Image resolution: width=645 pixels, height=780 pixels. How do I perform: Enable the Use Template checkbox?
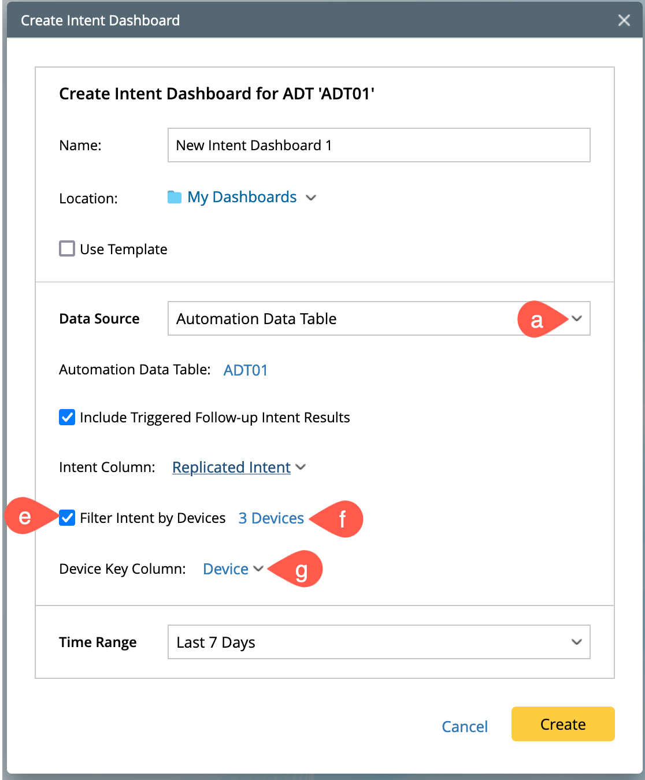(67, 249)
